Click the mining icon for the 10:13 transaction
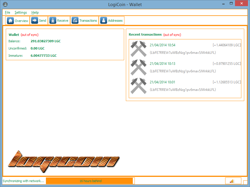Image resolution: width=250 pixels, height=187 pixels. click(x=139, y=67)
